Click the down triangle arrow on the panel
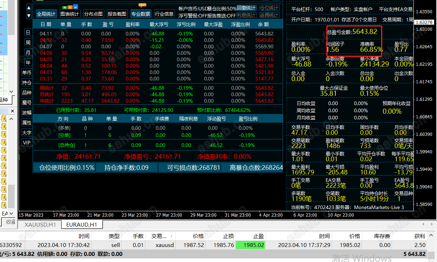This screenshot has height=262, width=437. [29, 16]
